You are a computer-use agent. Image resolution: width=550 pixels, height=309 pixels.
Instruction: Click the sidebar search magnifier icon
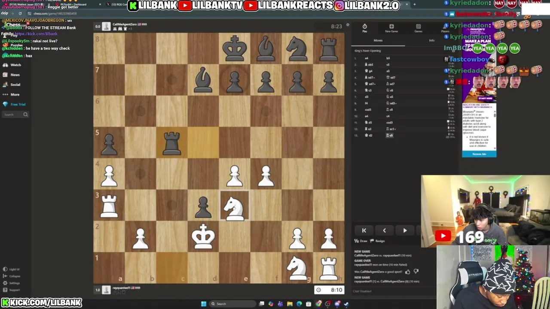25,115
